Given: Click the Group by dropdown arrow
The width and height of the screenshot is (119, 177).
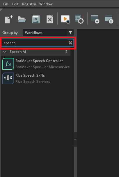Looking at the screenshot, I should [x=70, y=32].
